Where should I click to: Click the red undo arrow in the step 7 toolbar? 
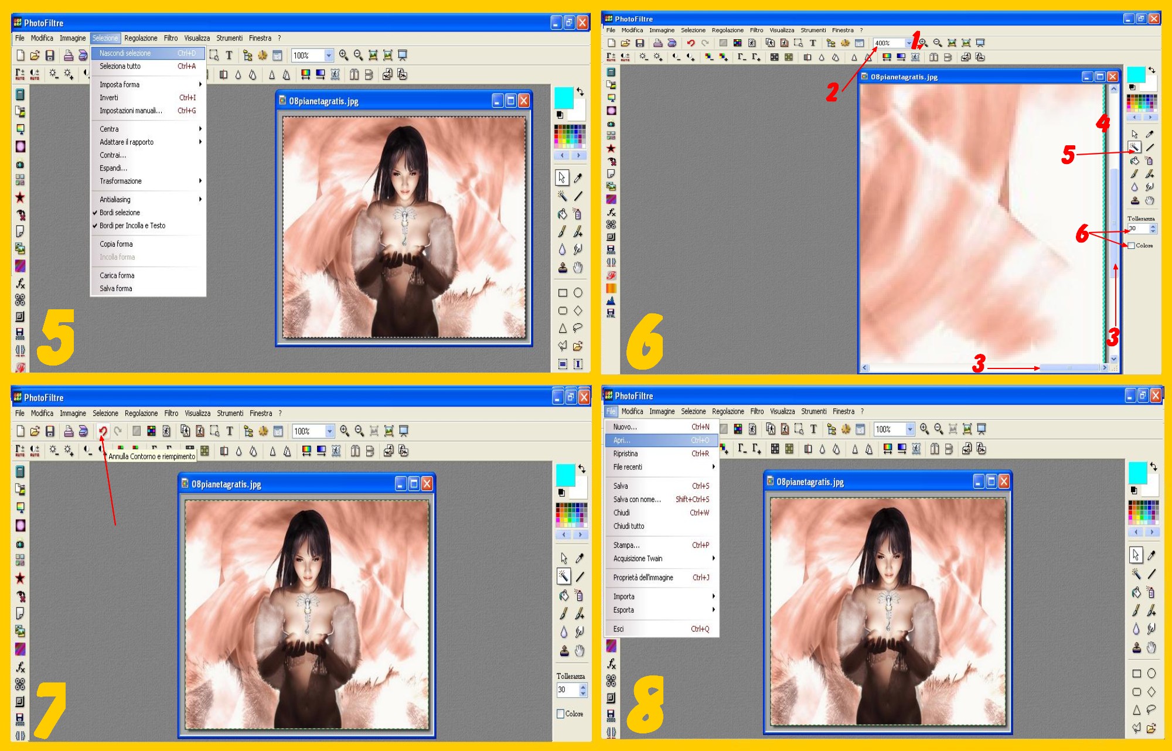103,431
